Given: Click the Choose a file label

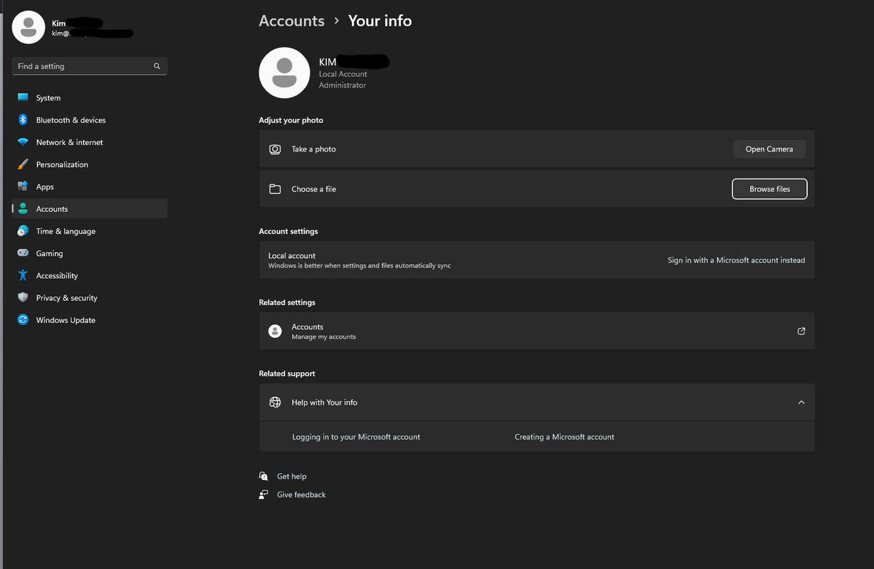Looking at the screenshot, I should (x=313, y=188).
